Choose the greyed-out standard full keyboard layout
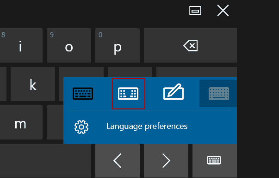The image size is (279, 178). 219,94
